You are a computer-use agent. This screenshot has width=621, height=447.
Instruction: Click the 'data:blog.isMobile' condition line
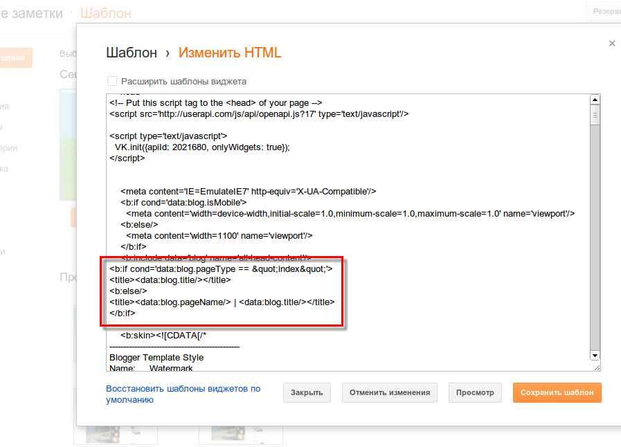pos(183,203)
